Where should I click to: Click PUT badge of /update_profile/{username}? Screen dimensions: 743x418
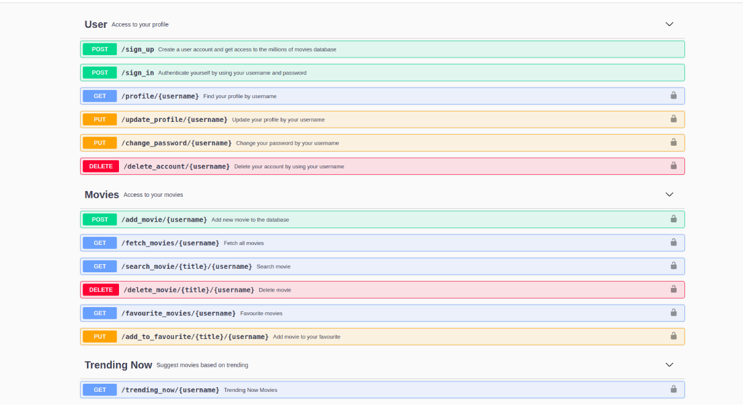(x=100, y=120)
